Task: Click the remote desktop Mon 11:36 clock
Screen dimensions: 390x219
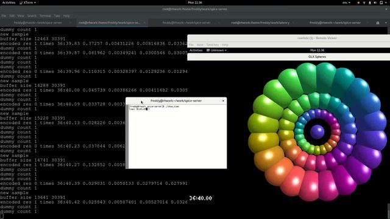Action: pos(317,50)
